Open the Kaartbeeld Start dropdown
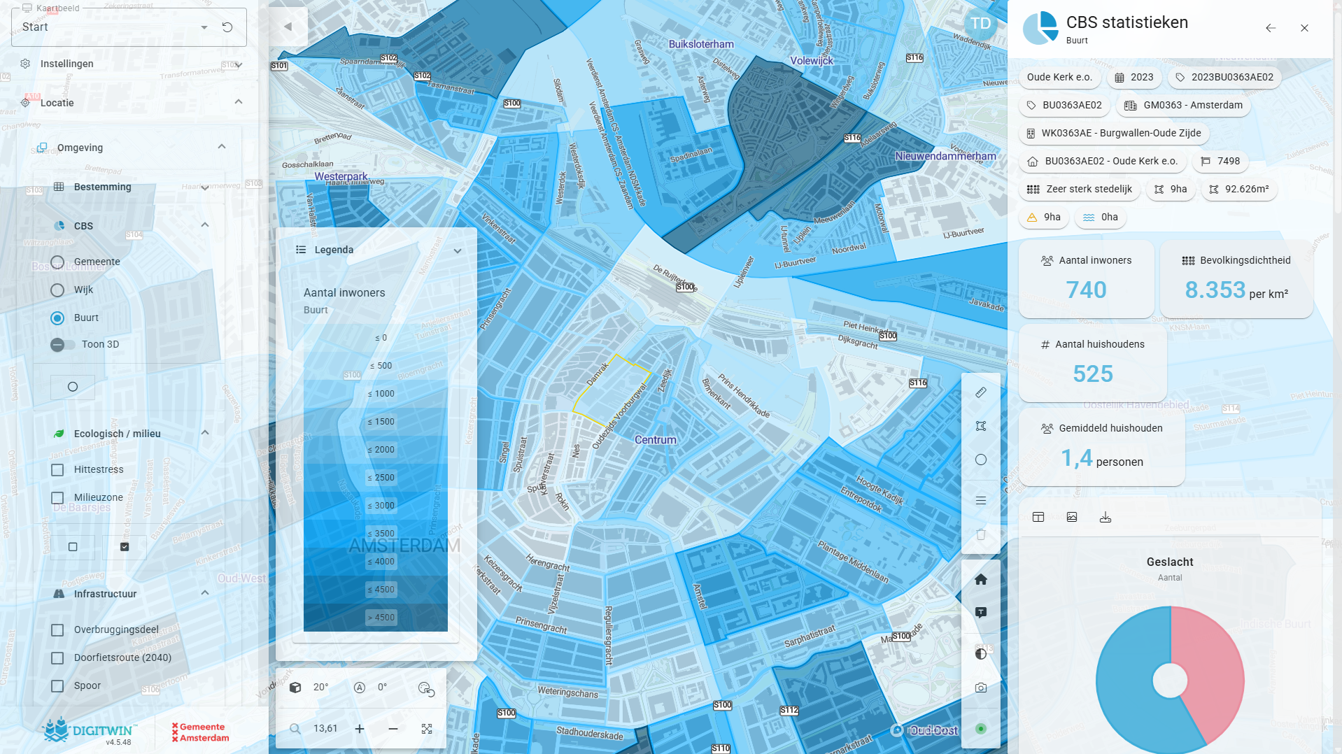 coord(204,27)
